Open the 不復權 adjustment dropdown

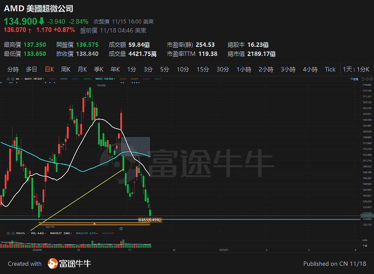[354, 79]
